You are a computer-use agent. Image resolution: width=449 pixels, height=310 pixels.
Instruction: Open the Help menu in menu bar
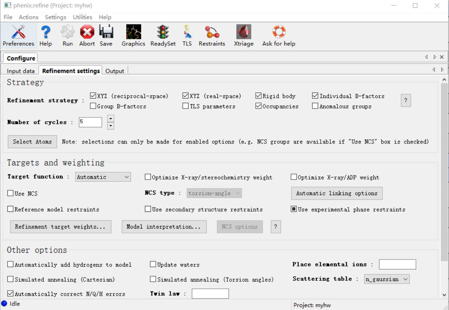click(105, 17)
